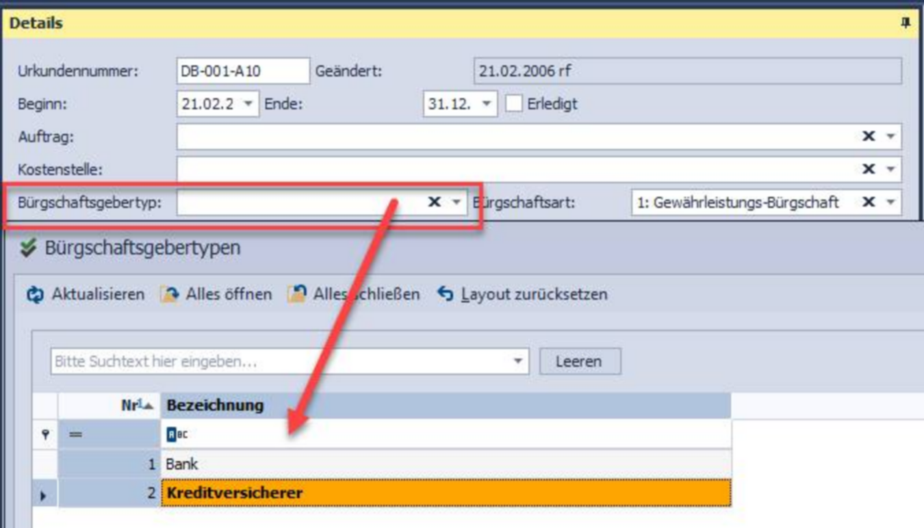924x528 pixels.
Task: Open the Beginn date dropdown
Action: pyautogui.click(x=248, y=104)
